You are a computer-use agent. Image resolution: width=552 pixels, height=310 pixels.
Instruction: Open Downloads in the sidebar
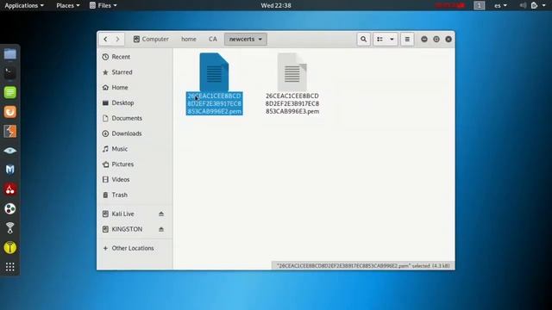click(135, 133)
